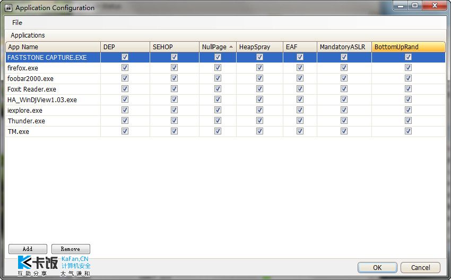
Task: Click the HeapSpray column header
Action: pyautogui.click(x=260, y=47)
